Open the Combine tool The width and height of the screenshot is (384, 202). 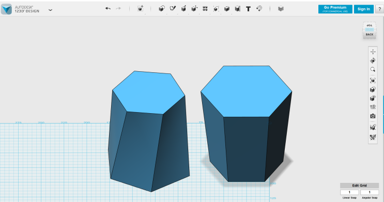227,9
